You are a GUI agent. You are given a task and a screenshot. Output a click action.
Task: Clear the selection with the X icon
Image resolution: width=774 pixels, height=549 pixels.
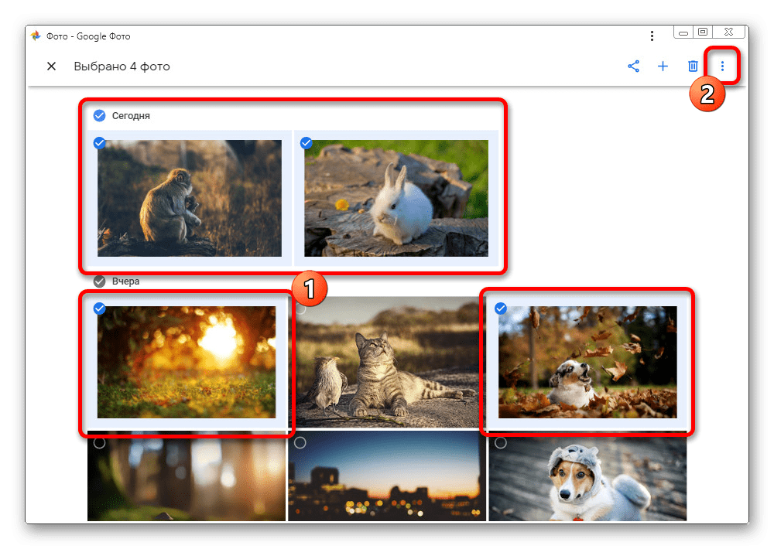[52, 66]
